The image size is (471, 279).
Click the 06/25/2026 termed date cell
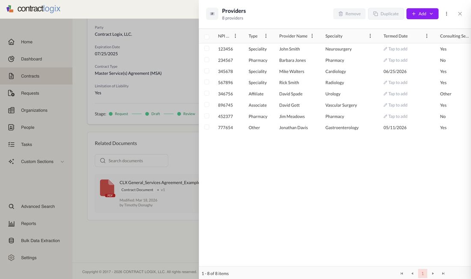tap(395, 71)
